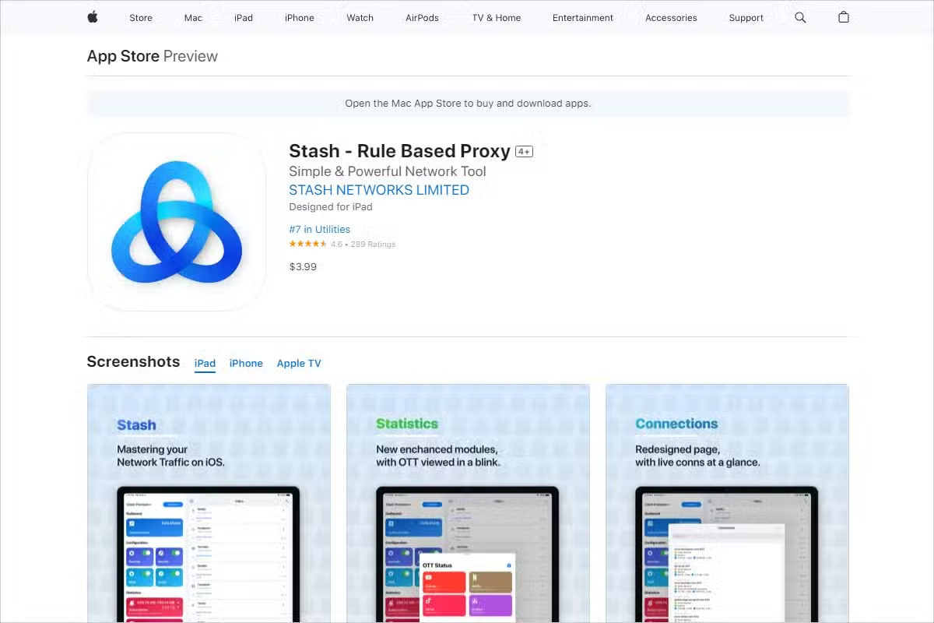The height and width of the screenshot is (623, 934).
Task: Open the Mac menu item
Action: point(193,18)
